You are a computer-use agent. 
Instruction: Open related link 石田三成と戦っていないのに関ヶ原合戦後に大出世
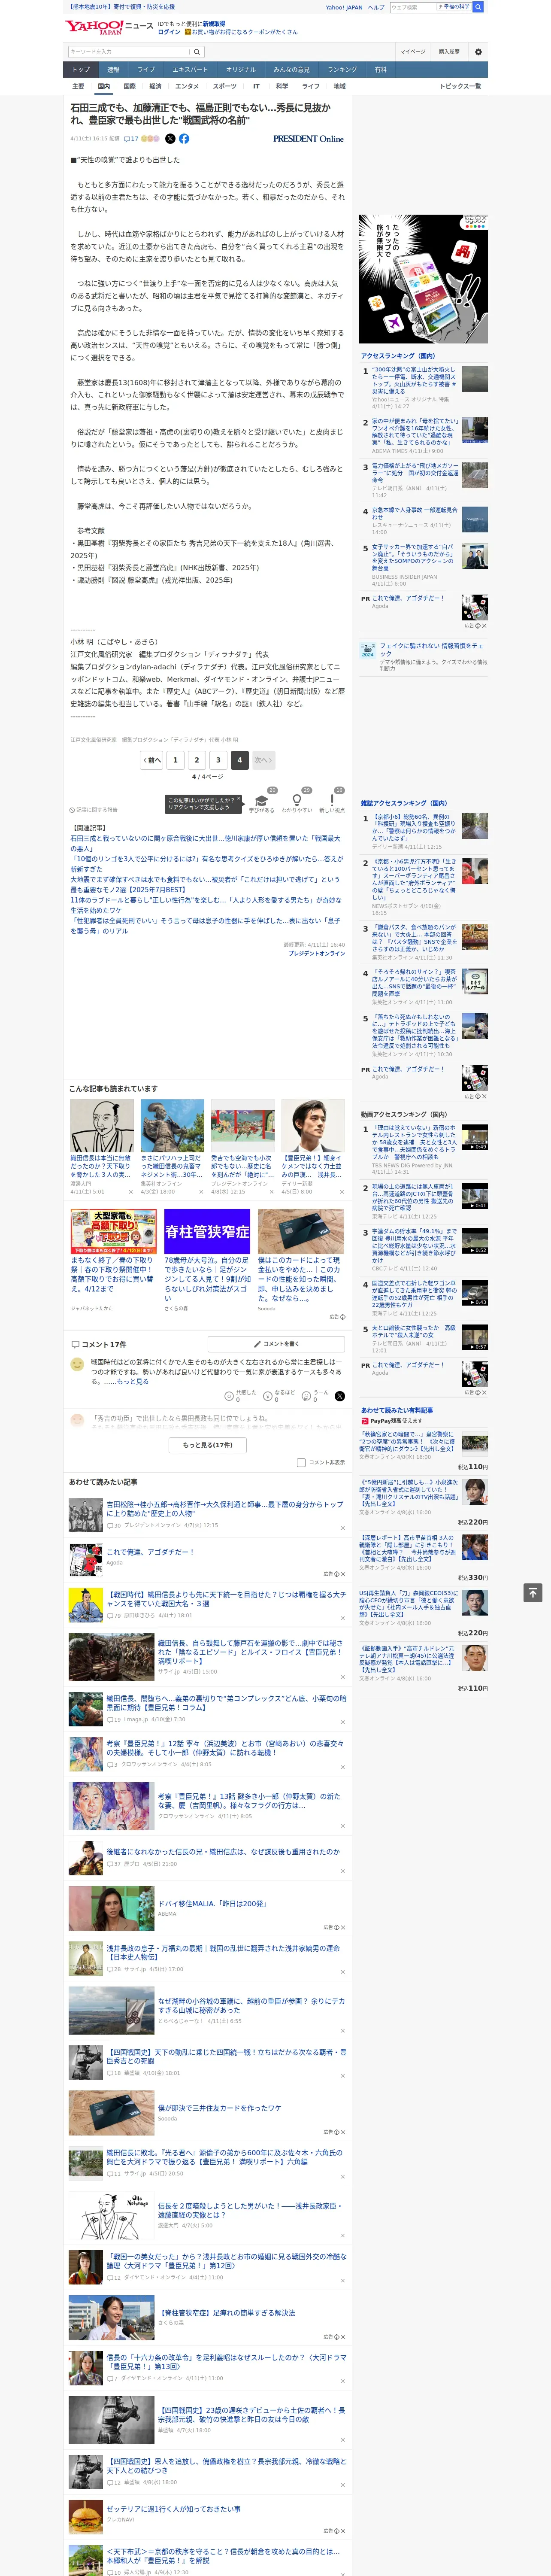tap(205, 843)
